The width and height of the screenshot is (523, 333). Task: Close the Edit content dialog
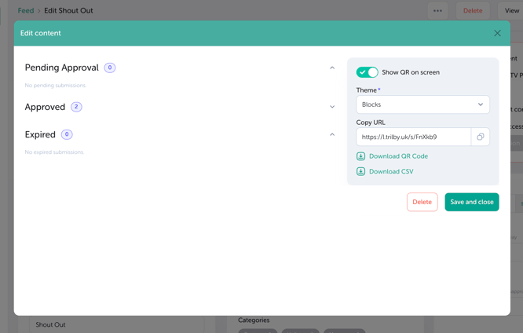[497, 33]
